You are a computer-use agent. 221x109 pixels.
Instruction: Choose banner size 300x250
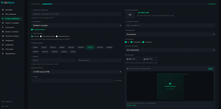[71, 47]
